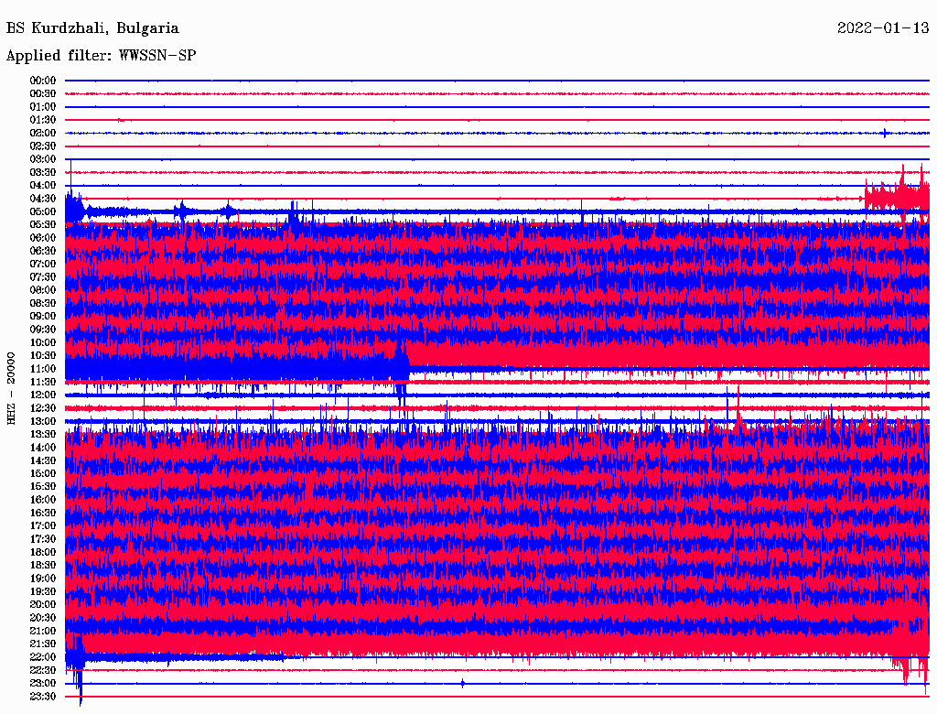Click the '06:00' time label

42,238
